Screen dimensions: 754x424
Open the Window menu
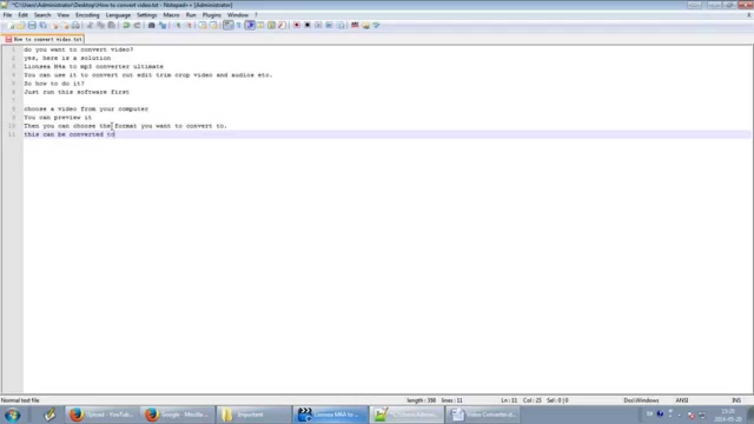(237, 15)
